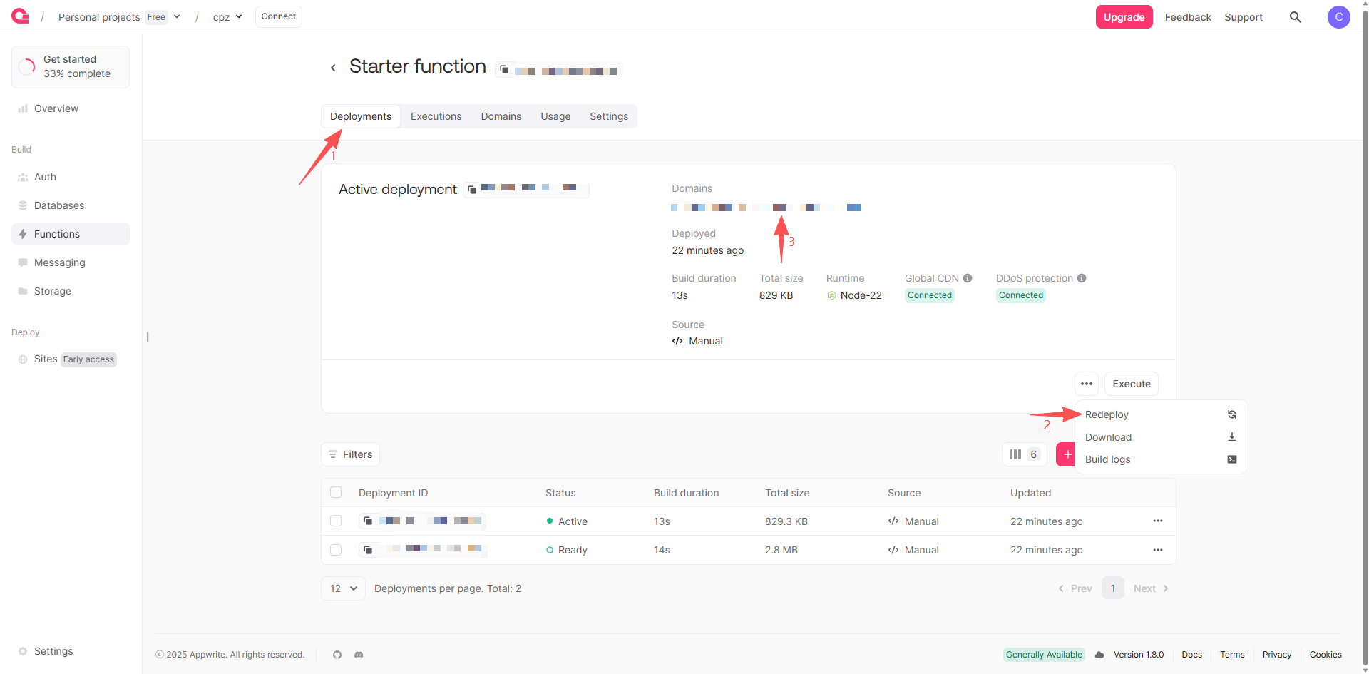Check the Active deployment row checkbox
Screen dimensions: 1369x674
coord(336,521)
